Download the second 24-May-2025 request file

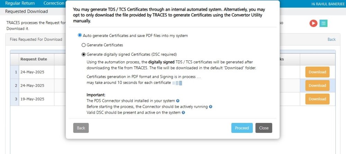[317, 86]
